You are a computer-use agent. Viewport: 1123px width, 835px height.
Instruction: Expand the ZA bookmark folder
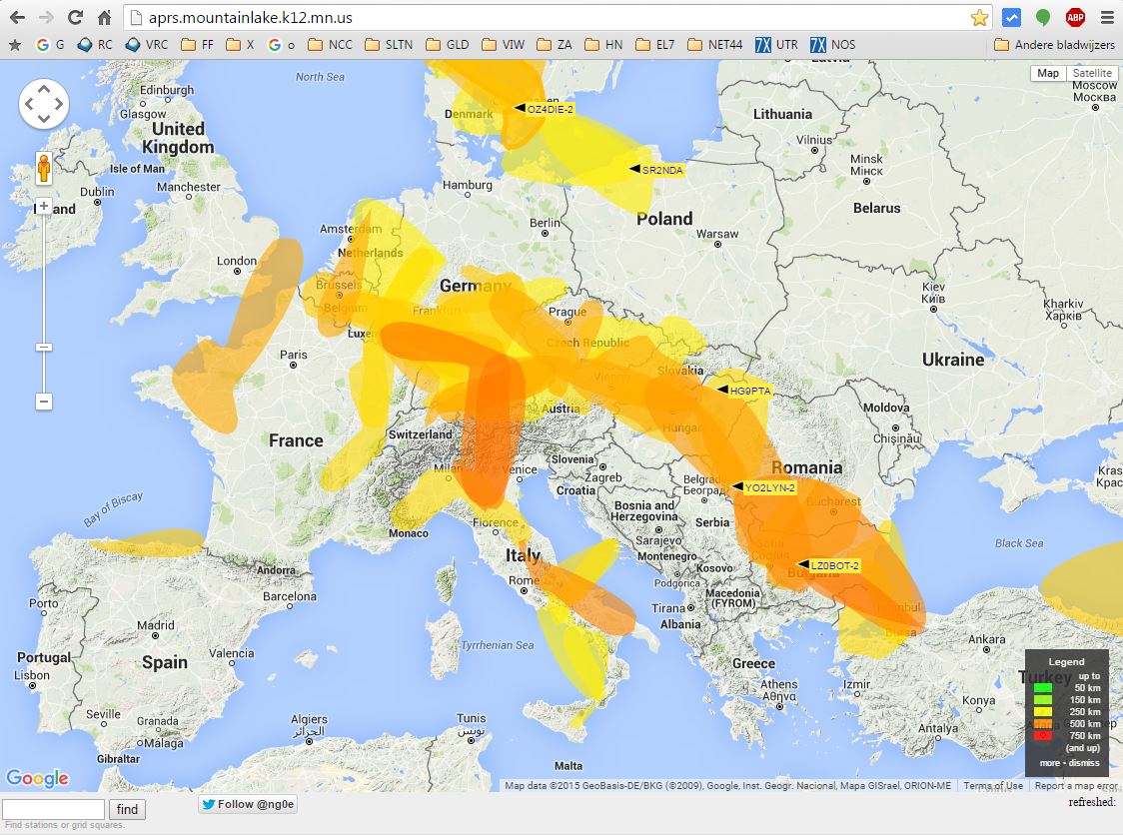pyautogui.click(x=555, y=44)
